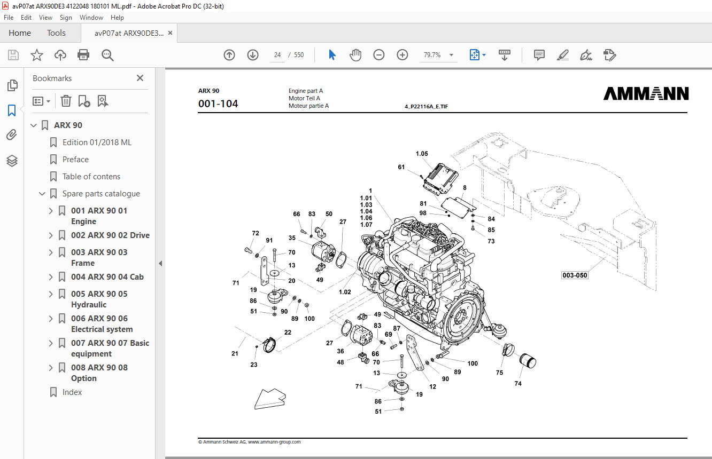Bookmark file with the star icon
The height and width of the screenshot is (459, 712).
[x=36, y=55]
